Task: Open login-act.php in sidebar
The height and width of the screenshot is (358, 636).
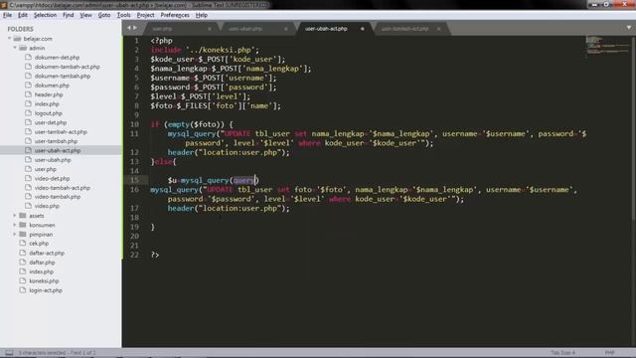Action: pos(46,290)
